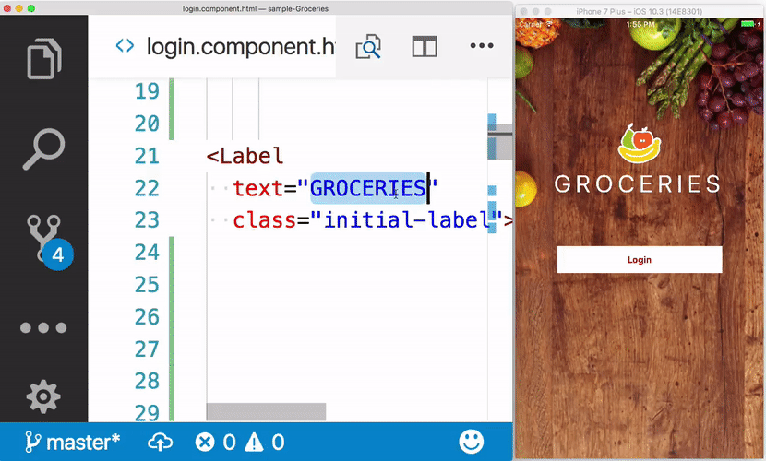Click the Groceries fruit logo in simulator
This screenshot has width=766, height=461.
point(639,143)
